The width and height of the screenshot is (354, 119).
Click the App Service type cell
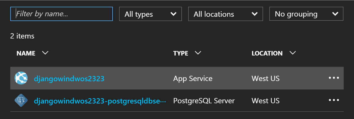193,79
